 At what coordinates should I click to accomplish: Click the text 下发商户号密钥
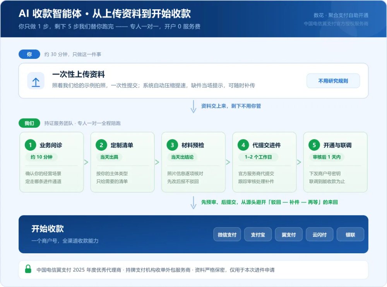tap(325, 174)
